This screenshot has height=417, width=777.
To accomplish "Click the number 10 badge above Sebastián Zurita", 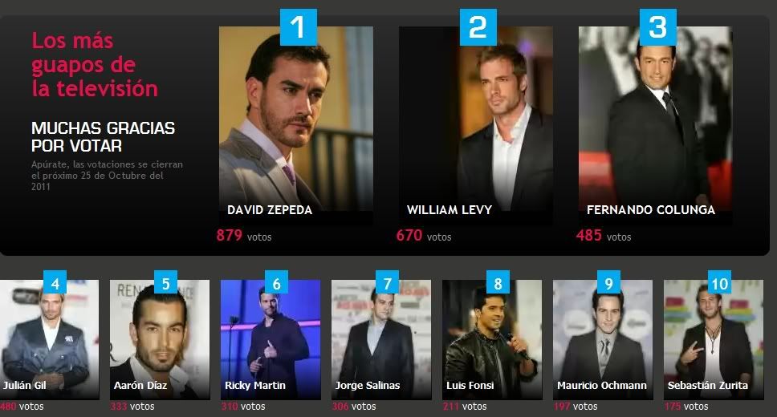I will click(719, 282).
